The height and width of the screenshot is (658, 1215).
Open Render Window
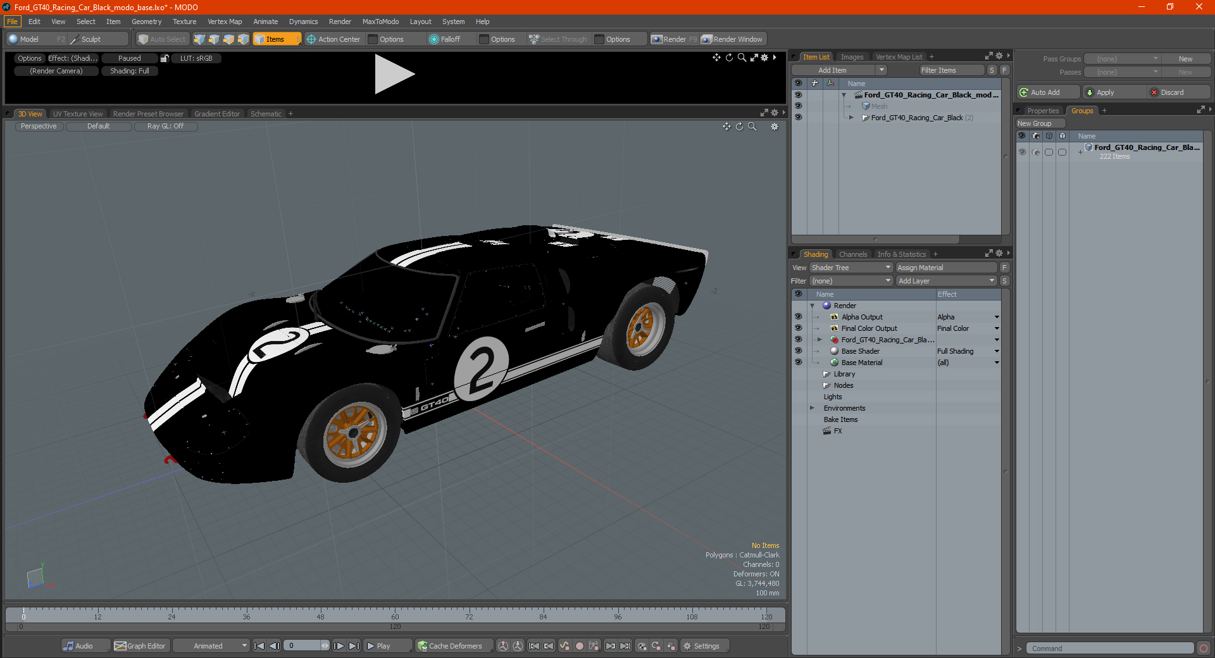click(732, 39)
